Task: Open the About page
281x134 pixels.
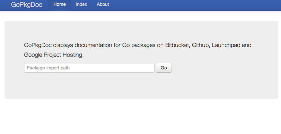Action: 103,5
